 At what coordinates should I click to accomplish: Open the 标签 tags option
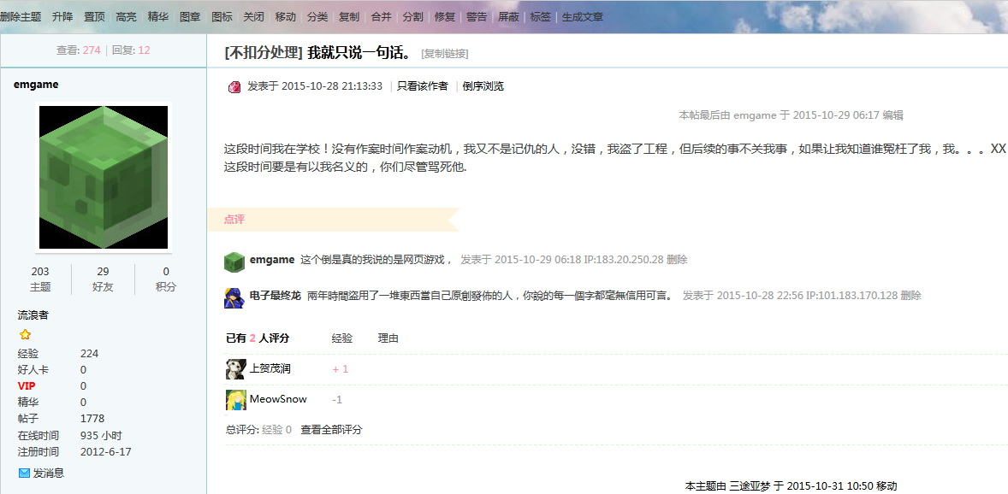(x=541, y=17)
